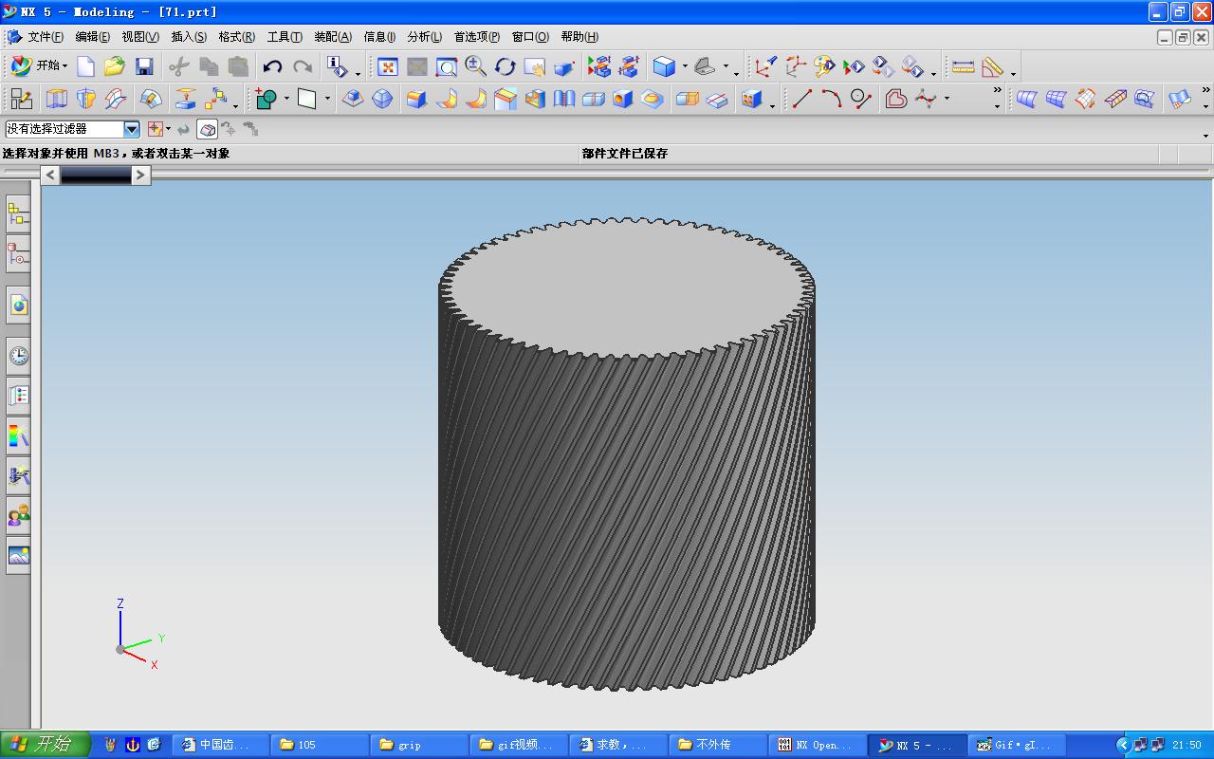The width and height of the screenshot is (1214, 759).
Task: Open the 首选项(P) menu
Action: [x=476, y=37]
